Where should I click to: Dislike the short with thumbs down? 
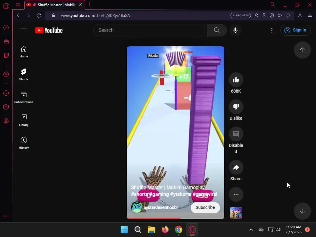pyautogui.click(x=236, y=107)
